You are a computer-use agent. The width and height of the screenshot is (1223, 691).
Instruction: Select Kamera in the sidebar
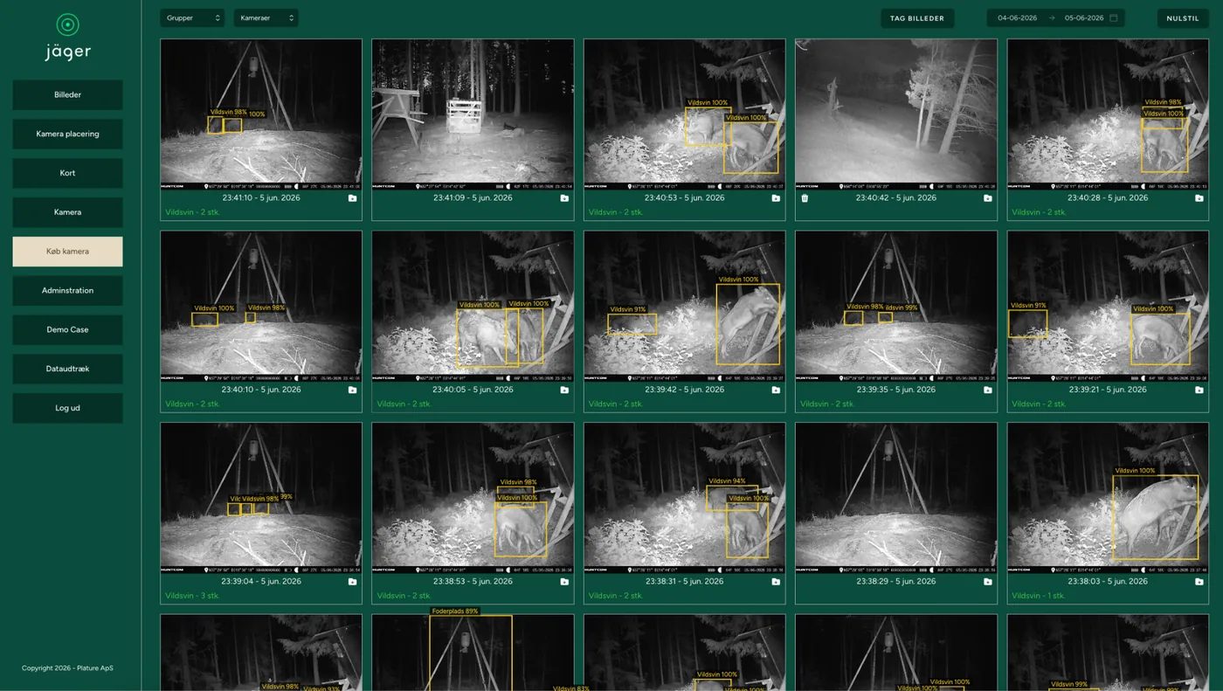coord(67,212)
